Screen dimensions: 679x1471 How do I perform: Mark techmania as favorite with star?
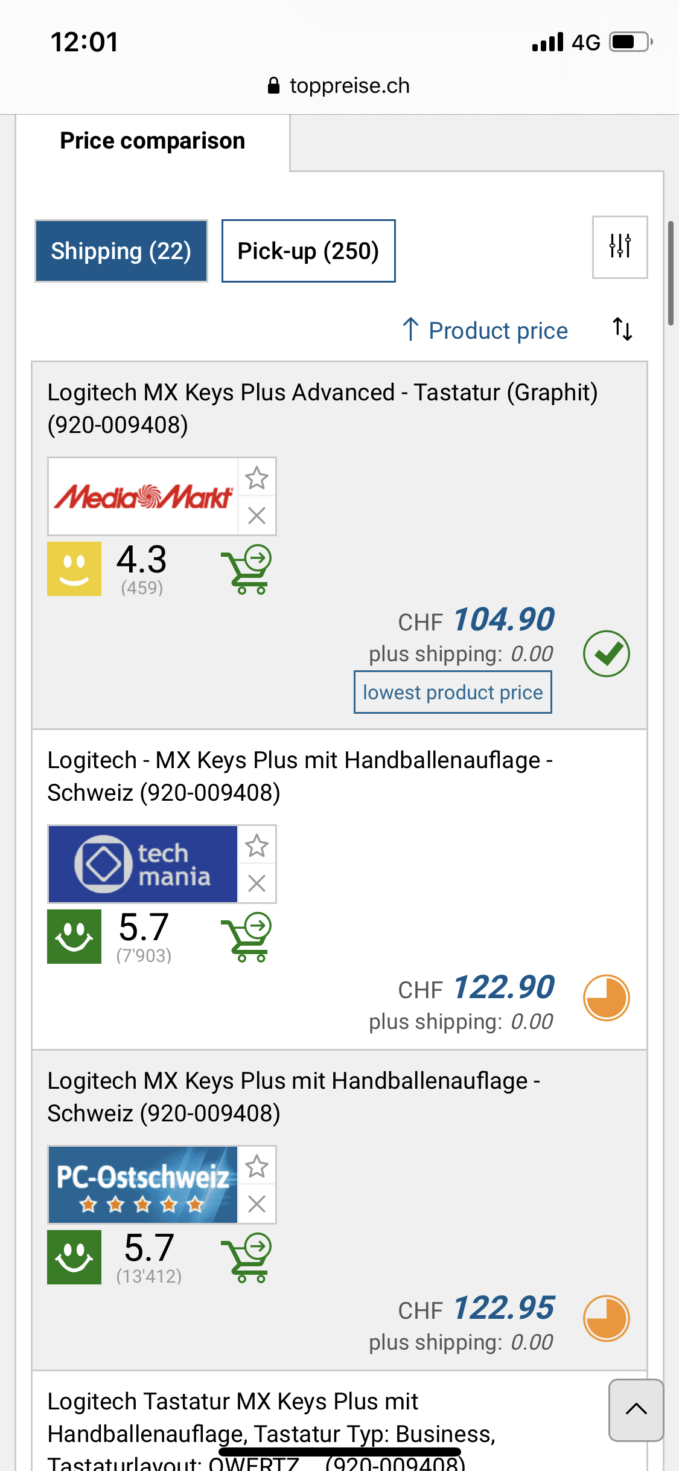point(257,846)
